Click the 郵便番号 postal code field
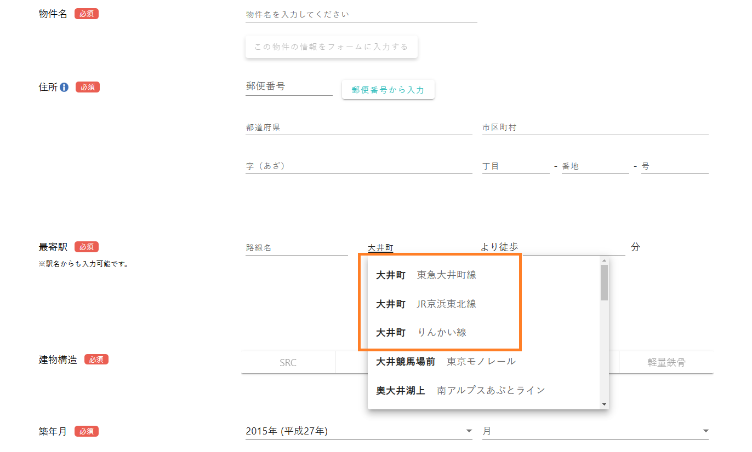Viewport: 752px width, 452px height. pyautogui.click(x=288, y=86)
